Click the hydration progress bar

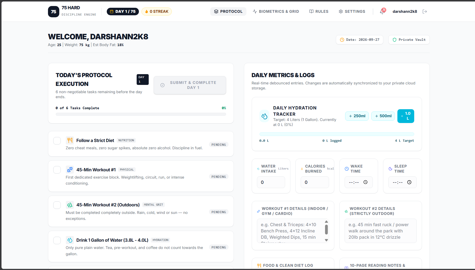click(337, 134)
